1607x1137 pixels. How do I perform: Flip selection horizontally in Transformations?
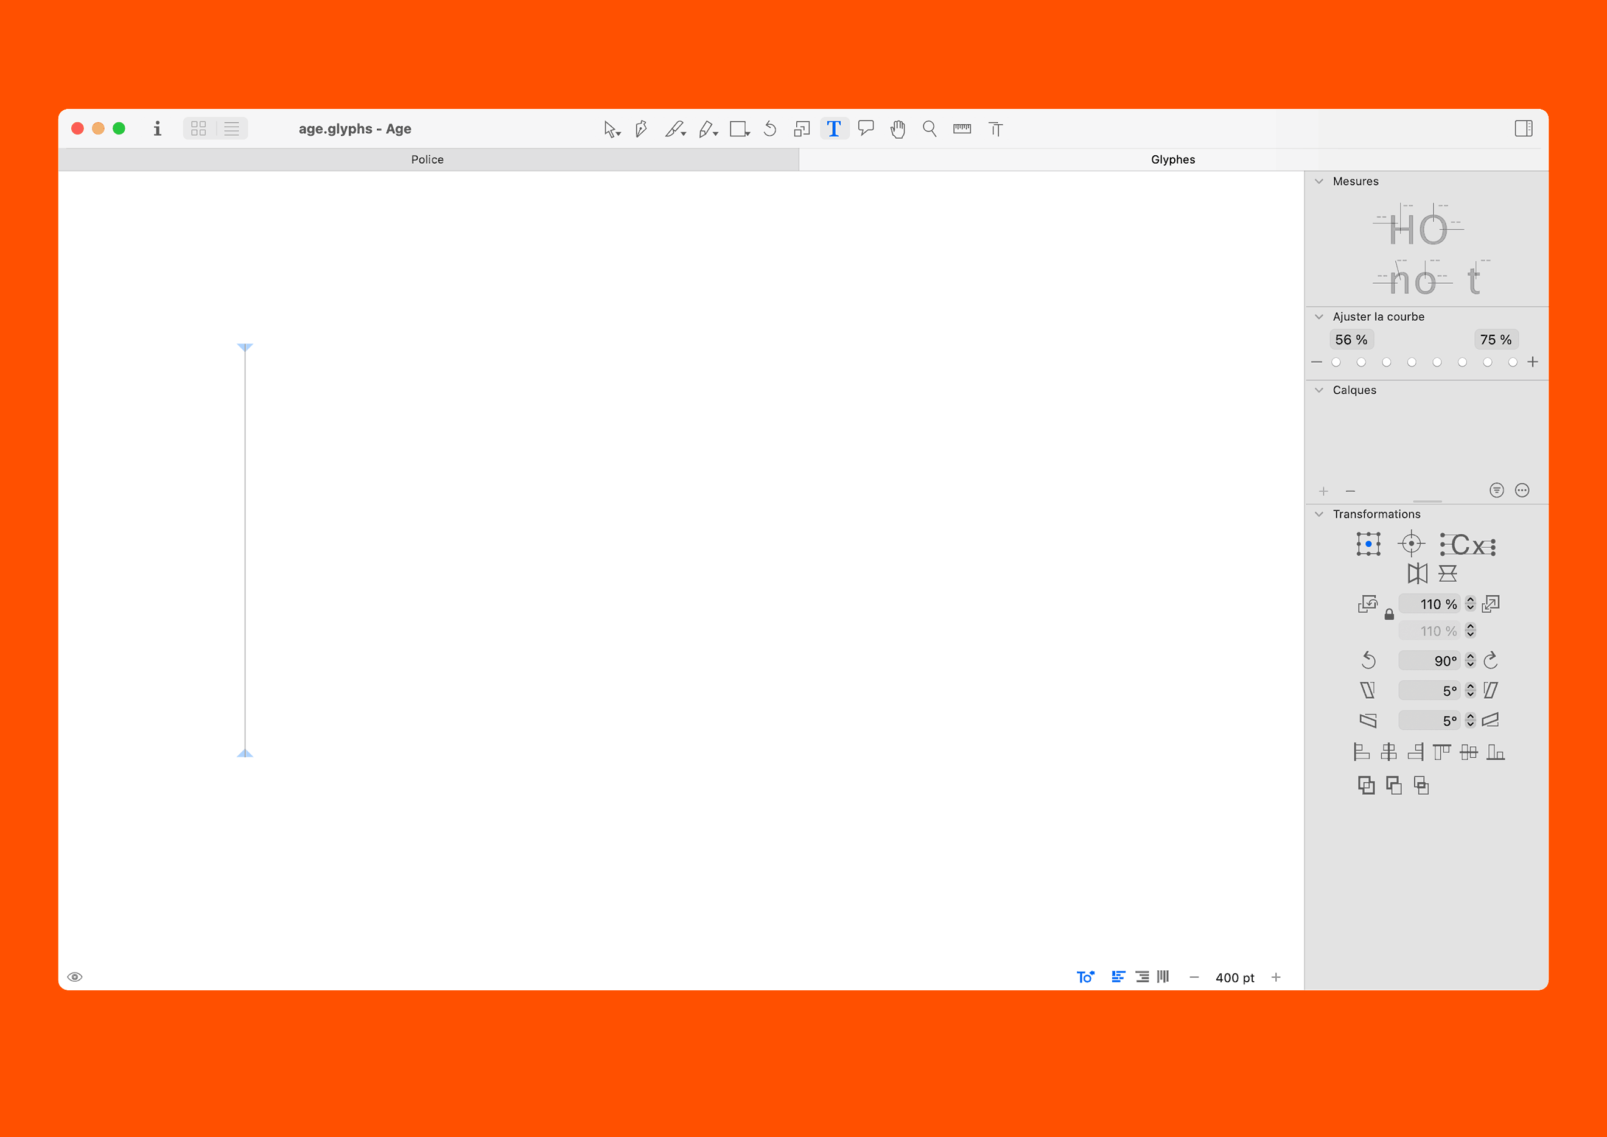(1417, 573)
